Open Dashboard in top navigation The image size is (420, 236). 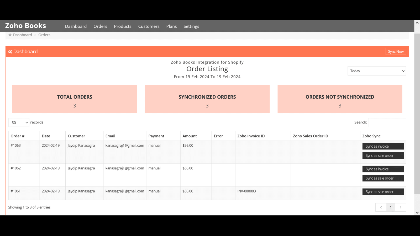[76, 26]
